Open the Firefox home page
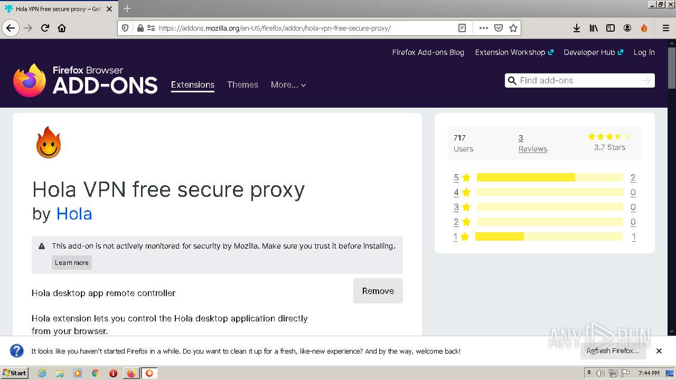Image resolution: width=676 pixels, height=380 pixels. [x=62, y=28]
